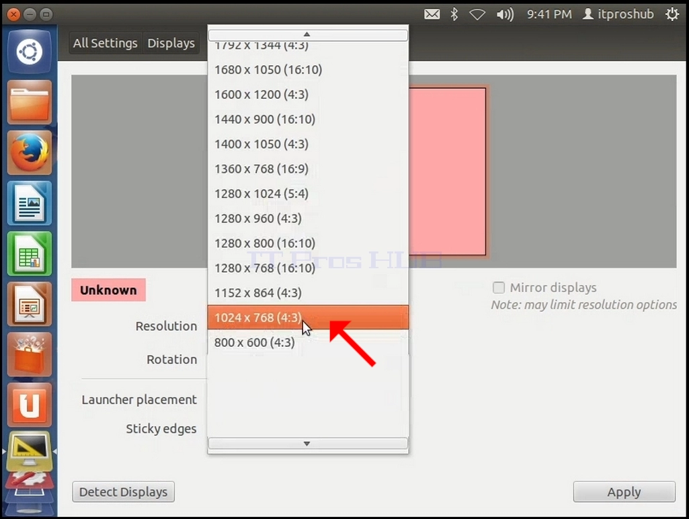Open the volume sound indicator
Screen dimensions: 689x519
505,15
